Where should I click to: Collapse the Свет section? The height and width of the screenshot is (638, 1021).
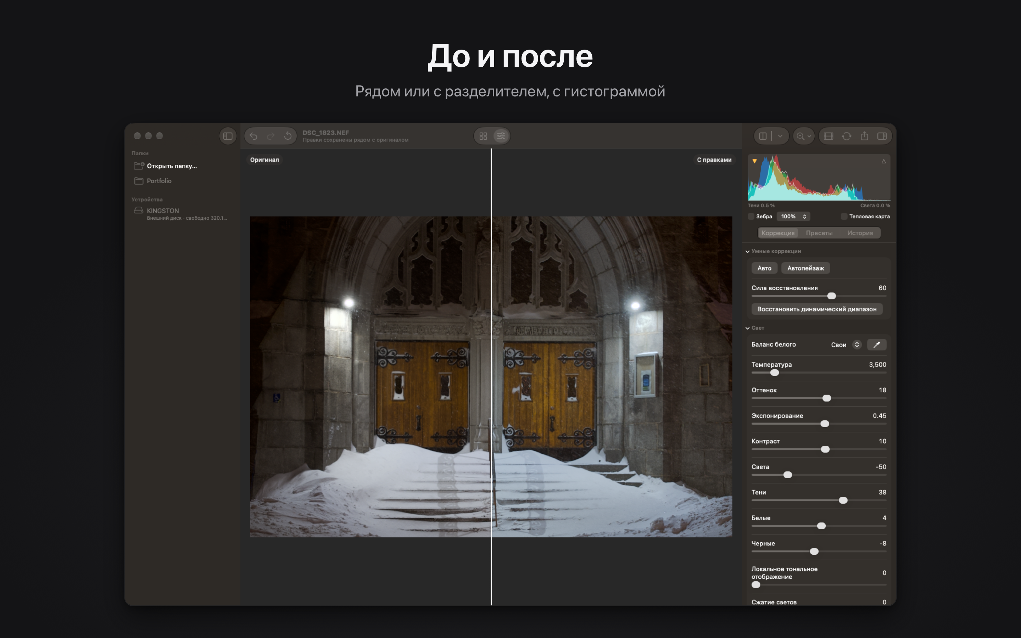pyautogui.click(x=748, y=328)
